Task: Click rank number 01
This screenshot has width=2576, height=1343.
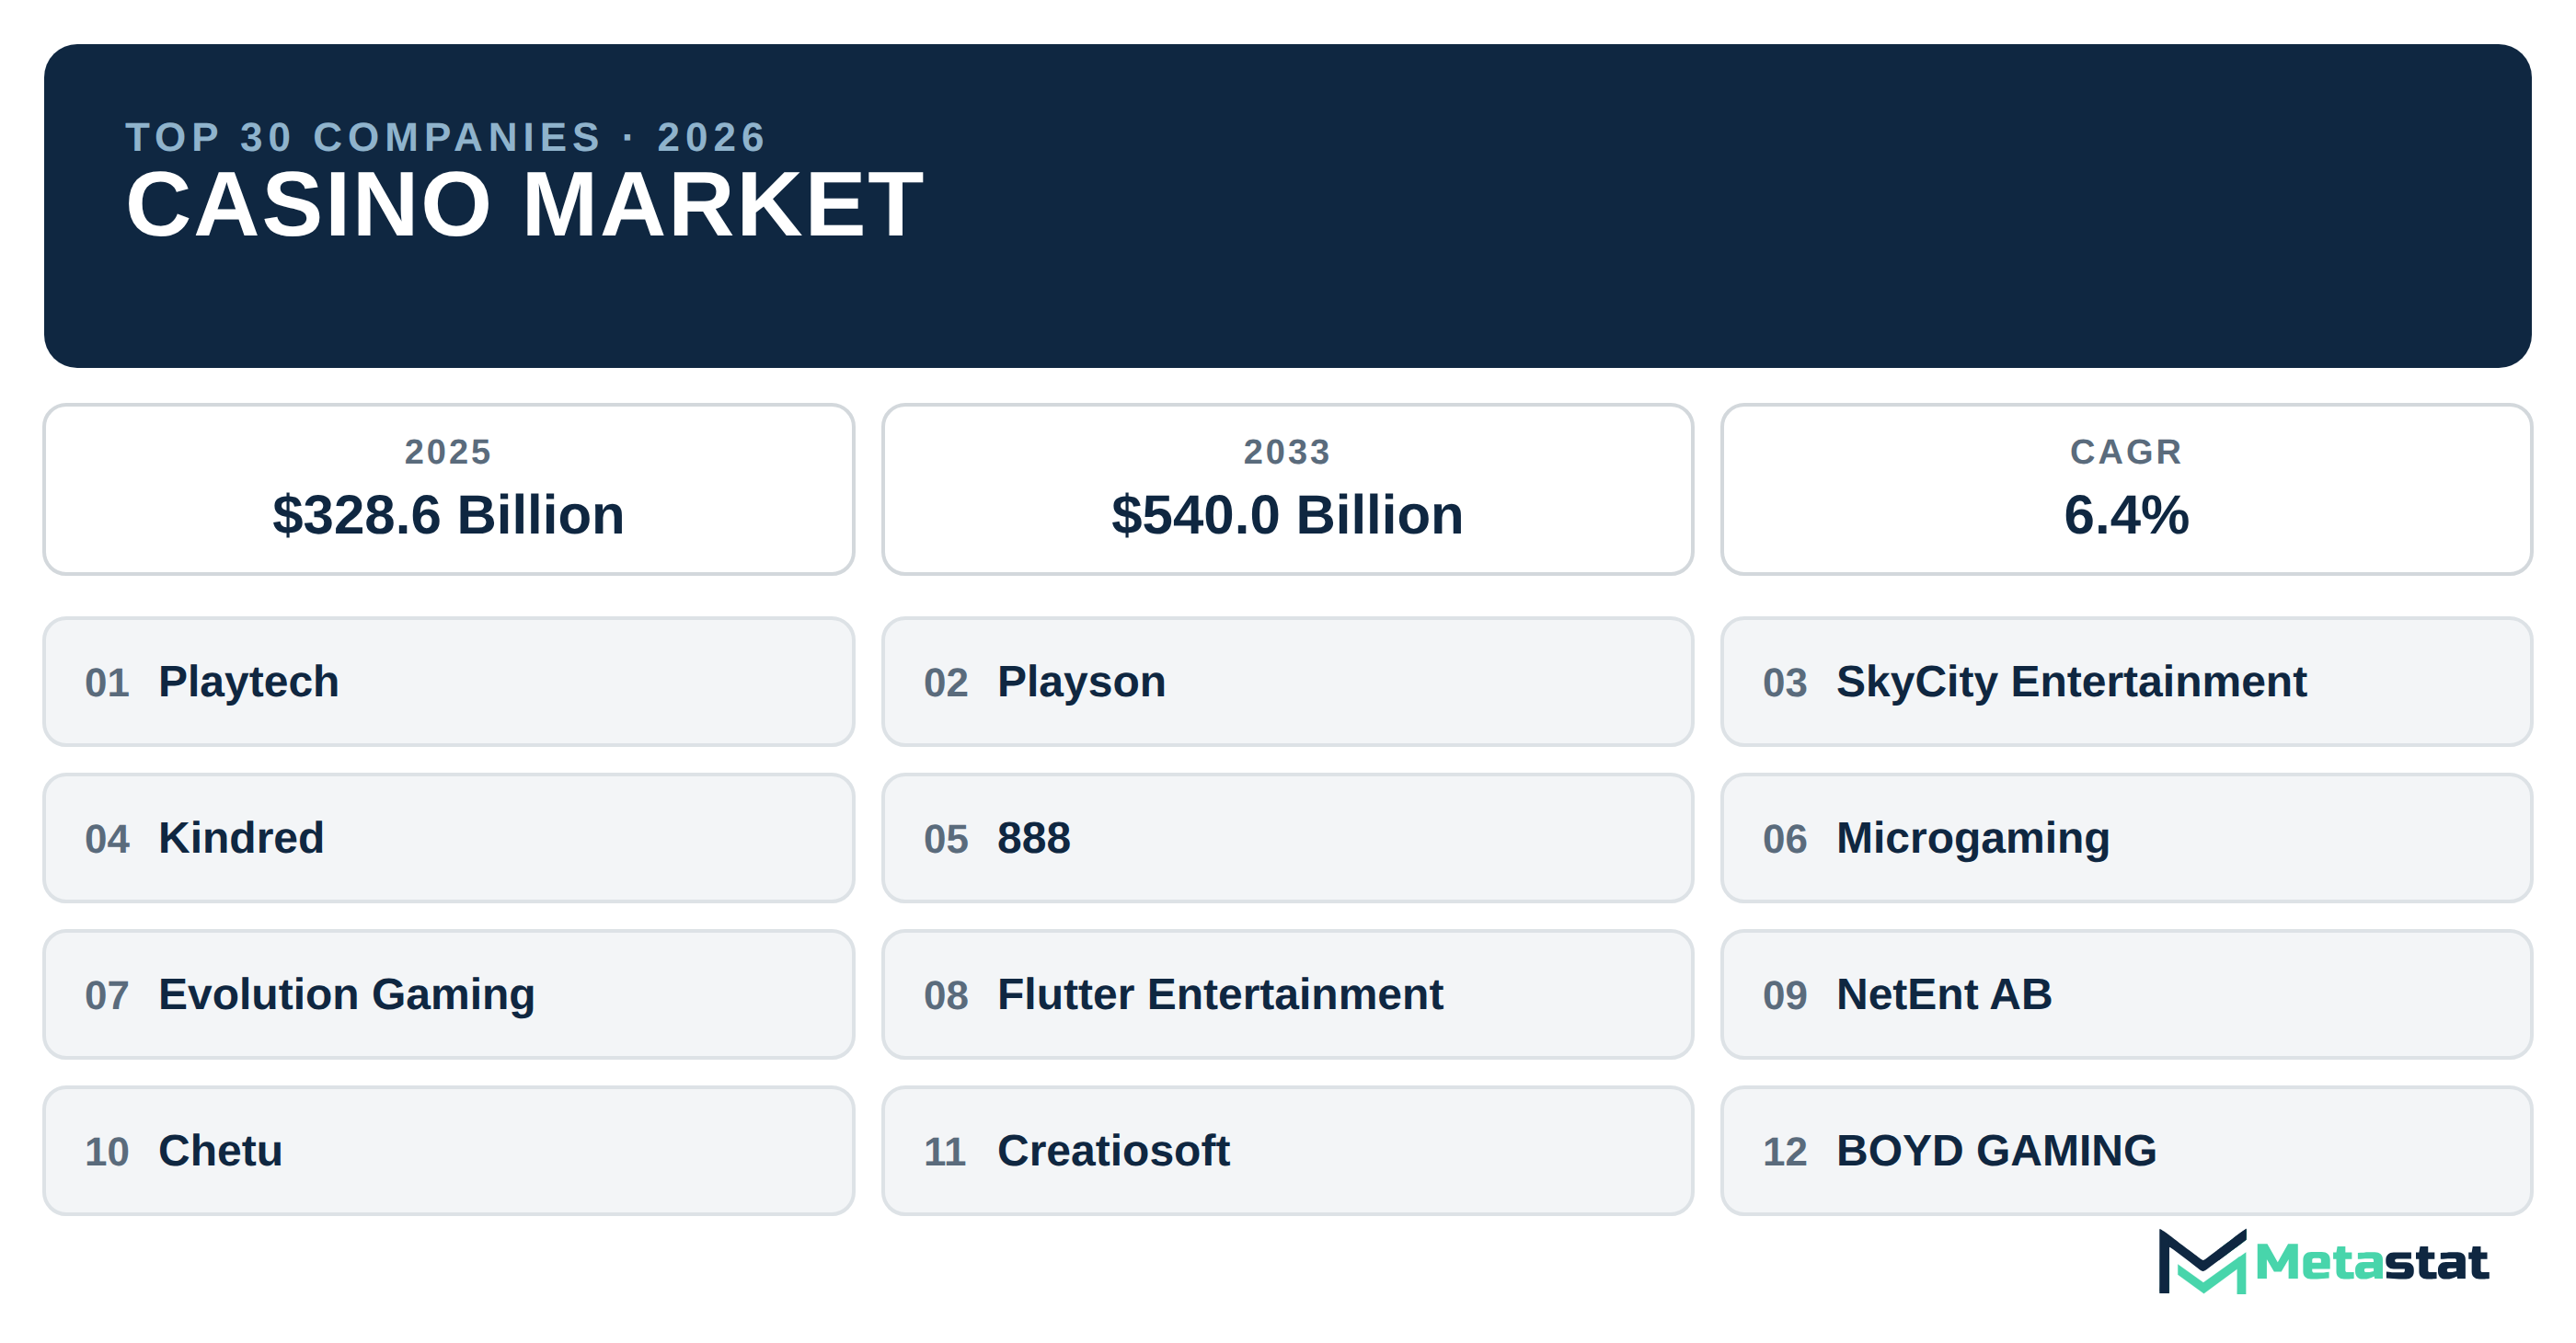Action: (107, 683)
